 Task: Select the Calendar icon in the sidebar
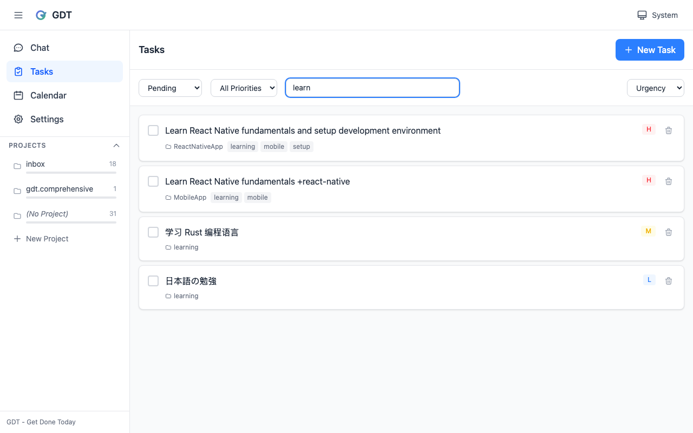pos(18,95)
